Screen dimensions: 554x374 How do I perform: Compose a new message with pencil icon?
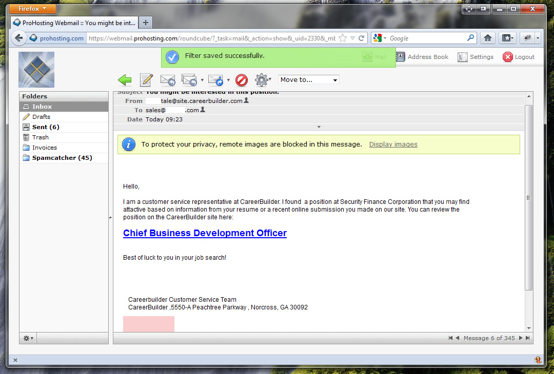pyautogui.click(x=146, y=80)
